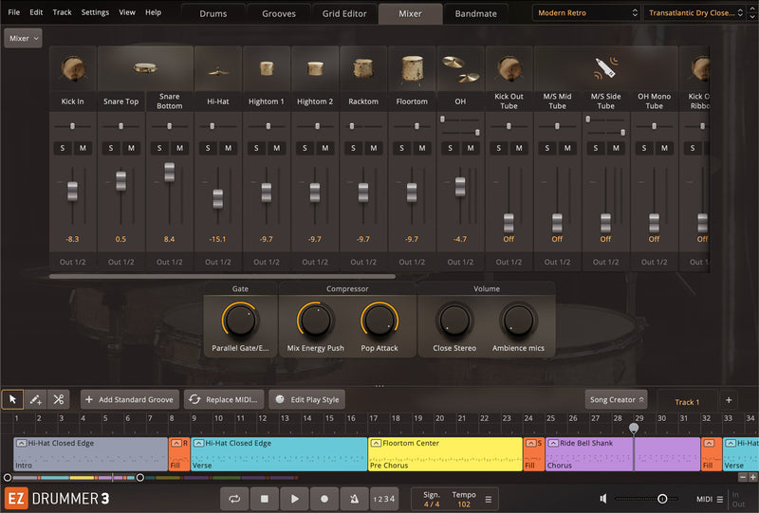759x513 pixels.
Task: Click the Floortom channel volume fader
Action: [412, 192]
